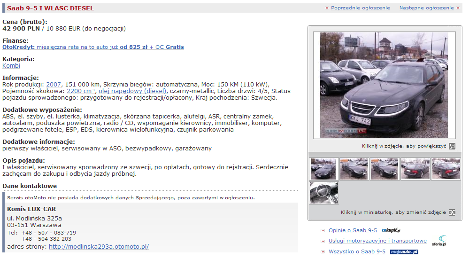The height and width of the screenshot is (259, 469).
Task: Visit the dealer website modlinska293a.otomoto.pl
Action: [x=99, y=246]
